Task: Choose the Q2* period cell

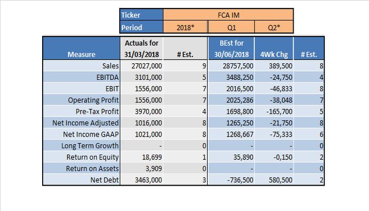Action: (x=274, y=27)
